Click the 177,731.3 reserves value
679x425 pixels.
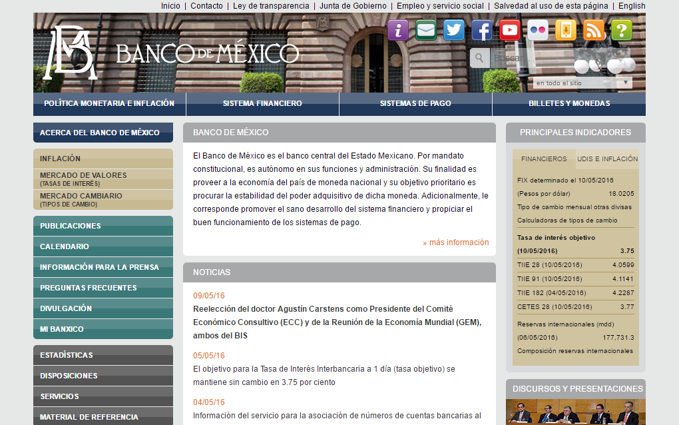(618, 338)
